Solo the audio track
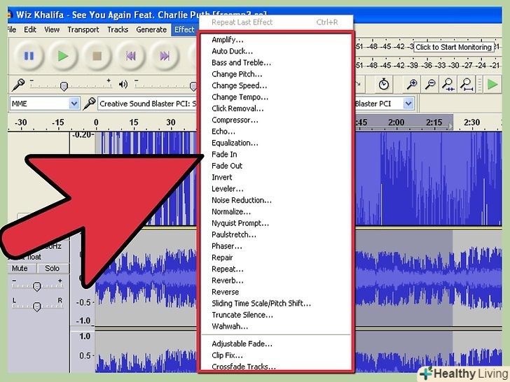Image resolution: width=510 pixels, height=382 pixels. coord(53,269)
